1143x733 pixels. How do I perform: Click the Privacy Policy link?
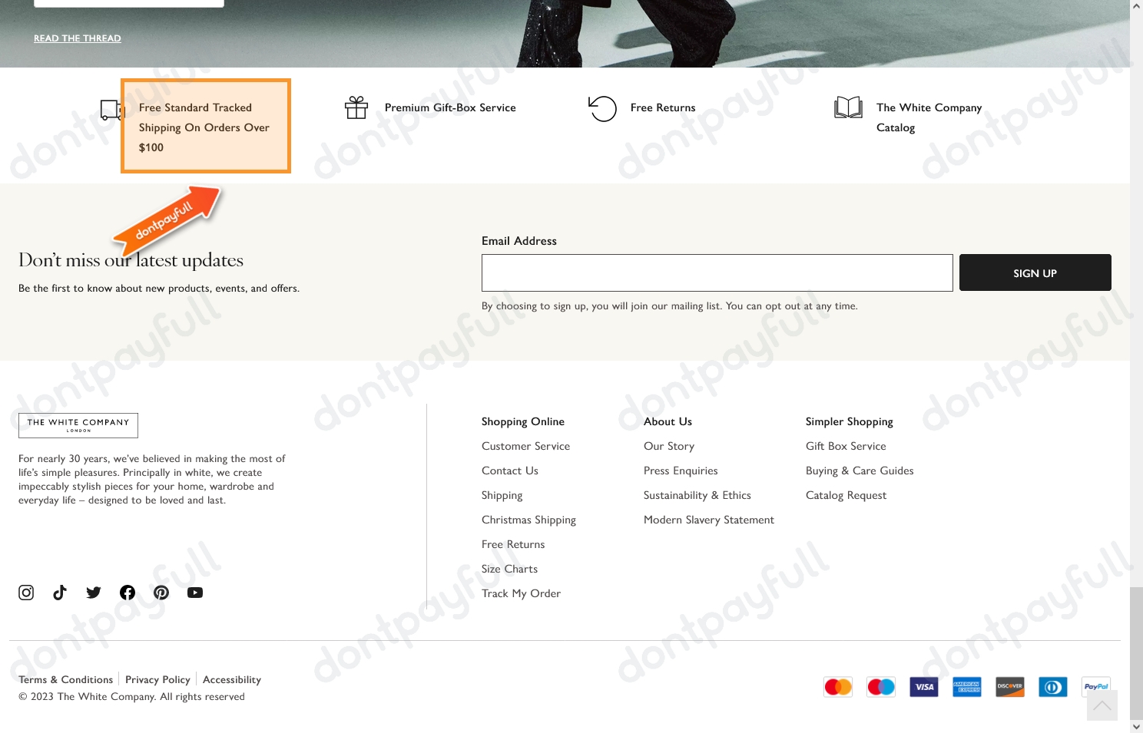(157, 679)
